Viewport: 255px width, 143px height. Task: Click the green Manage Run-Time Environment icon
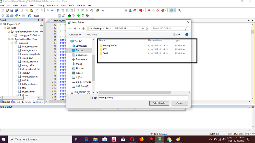[x=78, y=16]
